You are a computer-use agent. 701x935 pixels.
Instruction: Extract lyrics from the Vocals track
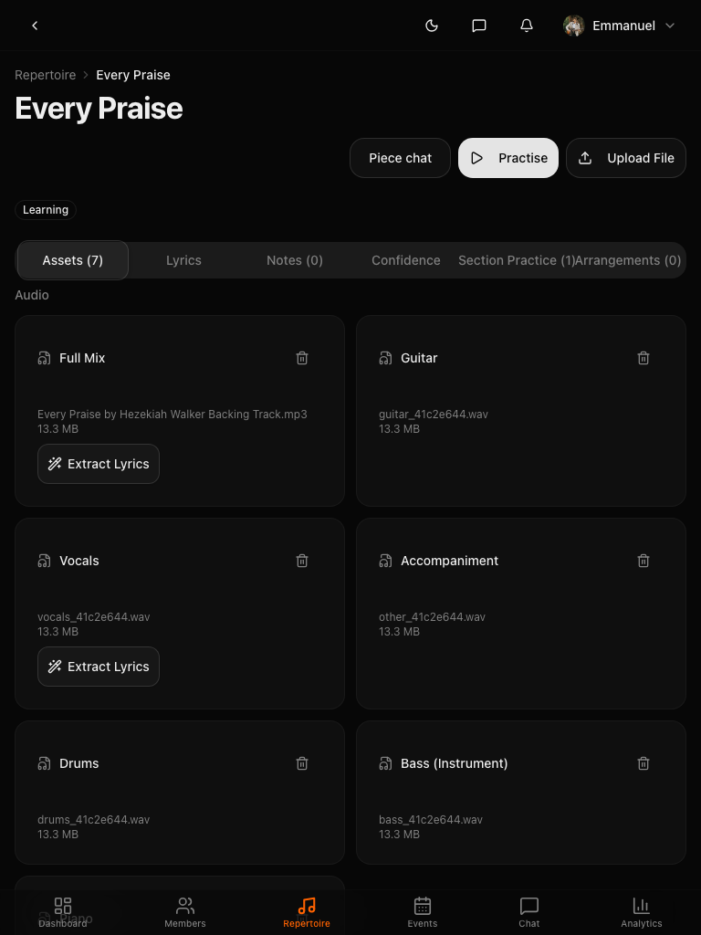(x=99, y=667)
